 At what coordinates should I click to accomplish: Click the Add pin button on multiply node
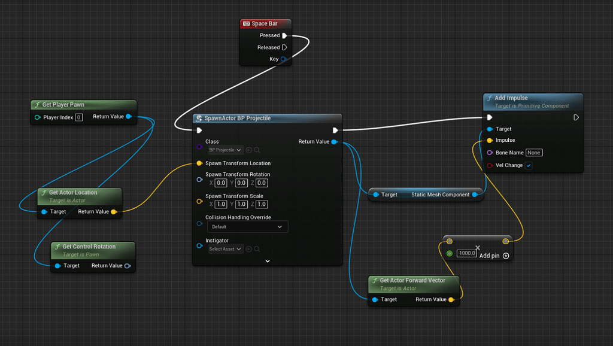pos(506,256)
